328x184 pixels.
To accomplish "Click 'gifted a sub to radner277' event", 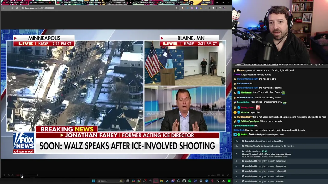I will (265, 177).
